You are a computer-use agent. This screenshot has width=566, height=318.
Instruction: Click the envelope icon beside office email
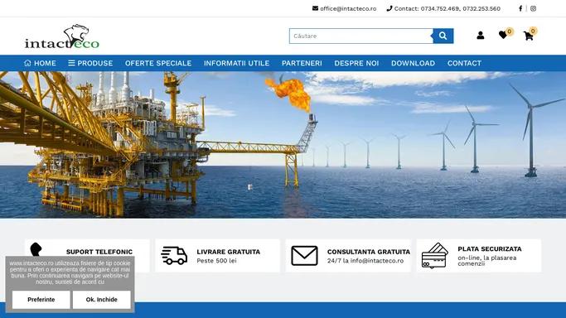315,8
